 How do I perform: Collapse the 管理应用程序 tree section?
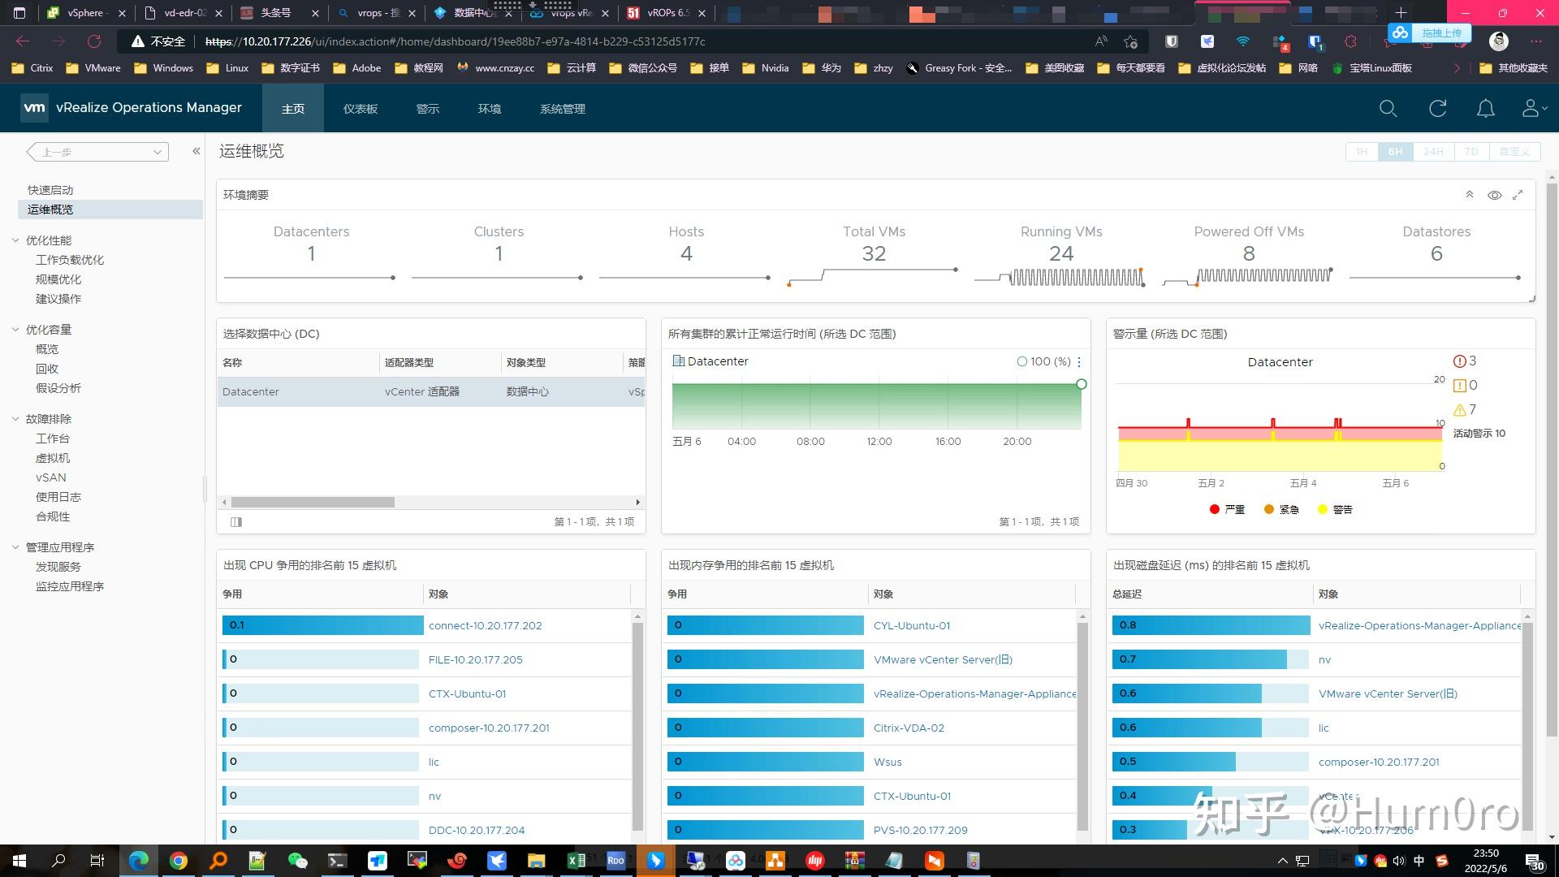(15, 547)
